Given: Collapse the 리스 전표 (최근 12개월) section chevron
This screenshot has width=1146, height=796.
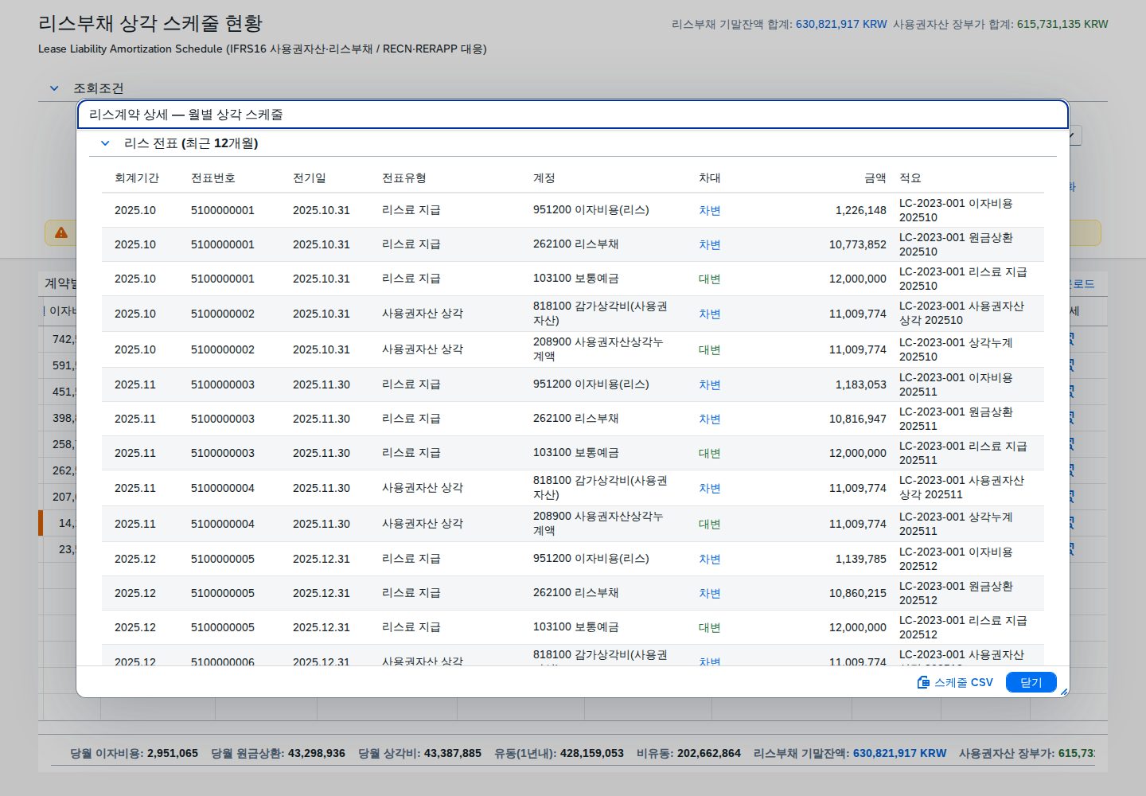Looking at the screenshot, I should (105, 143).
